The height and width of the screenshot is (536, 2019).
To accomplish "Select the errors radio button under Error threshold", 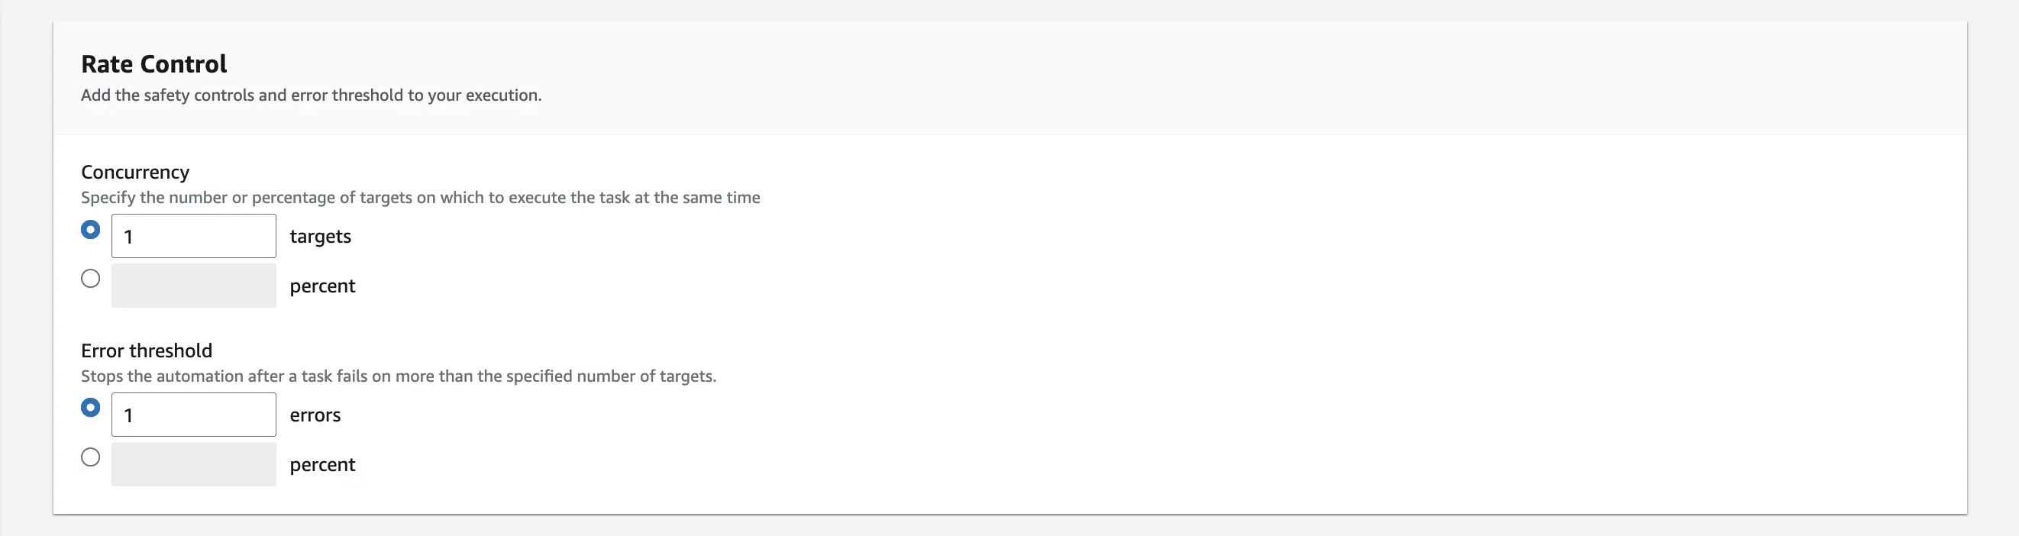I will click(x=90, y=408).
